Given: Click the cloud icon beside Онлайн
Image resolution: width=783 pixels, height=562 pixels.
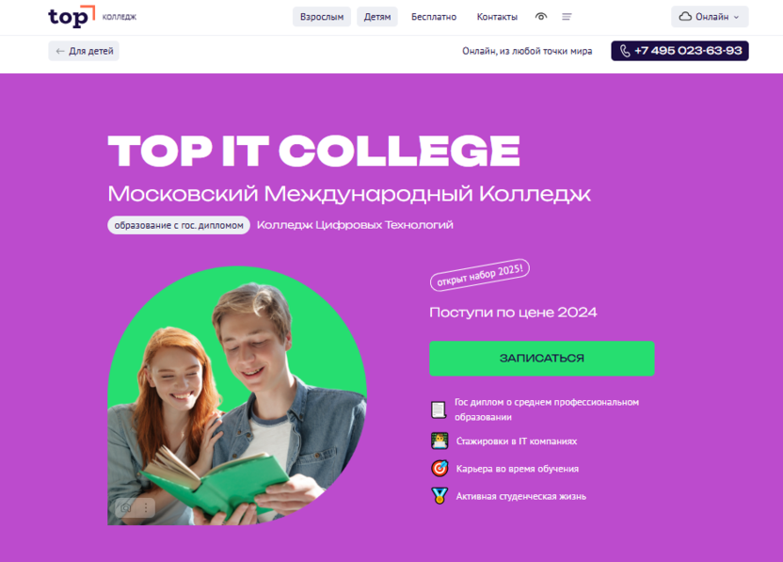Looking at the screenshot, I should click(x=685, y=17).
